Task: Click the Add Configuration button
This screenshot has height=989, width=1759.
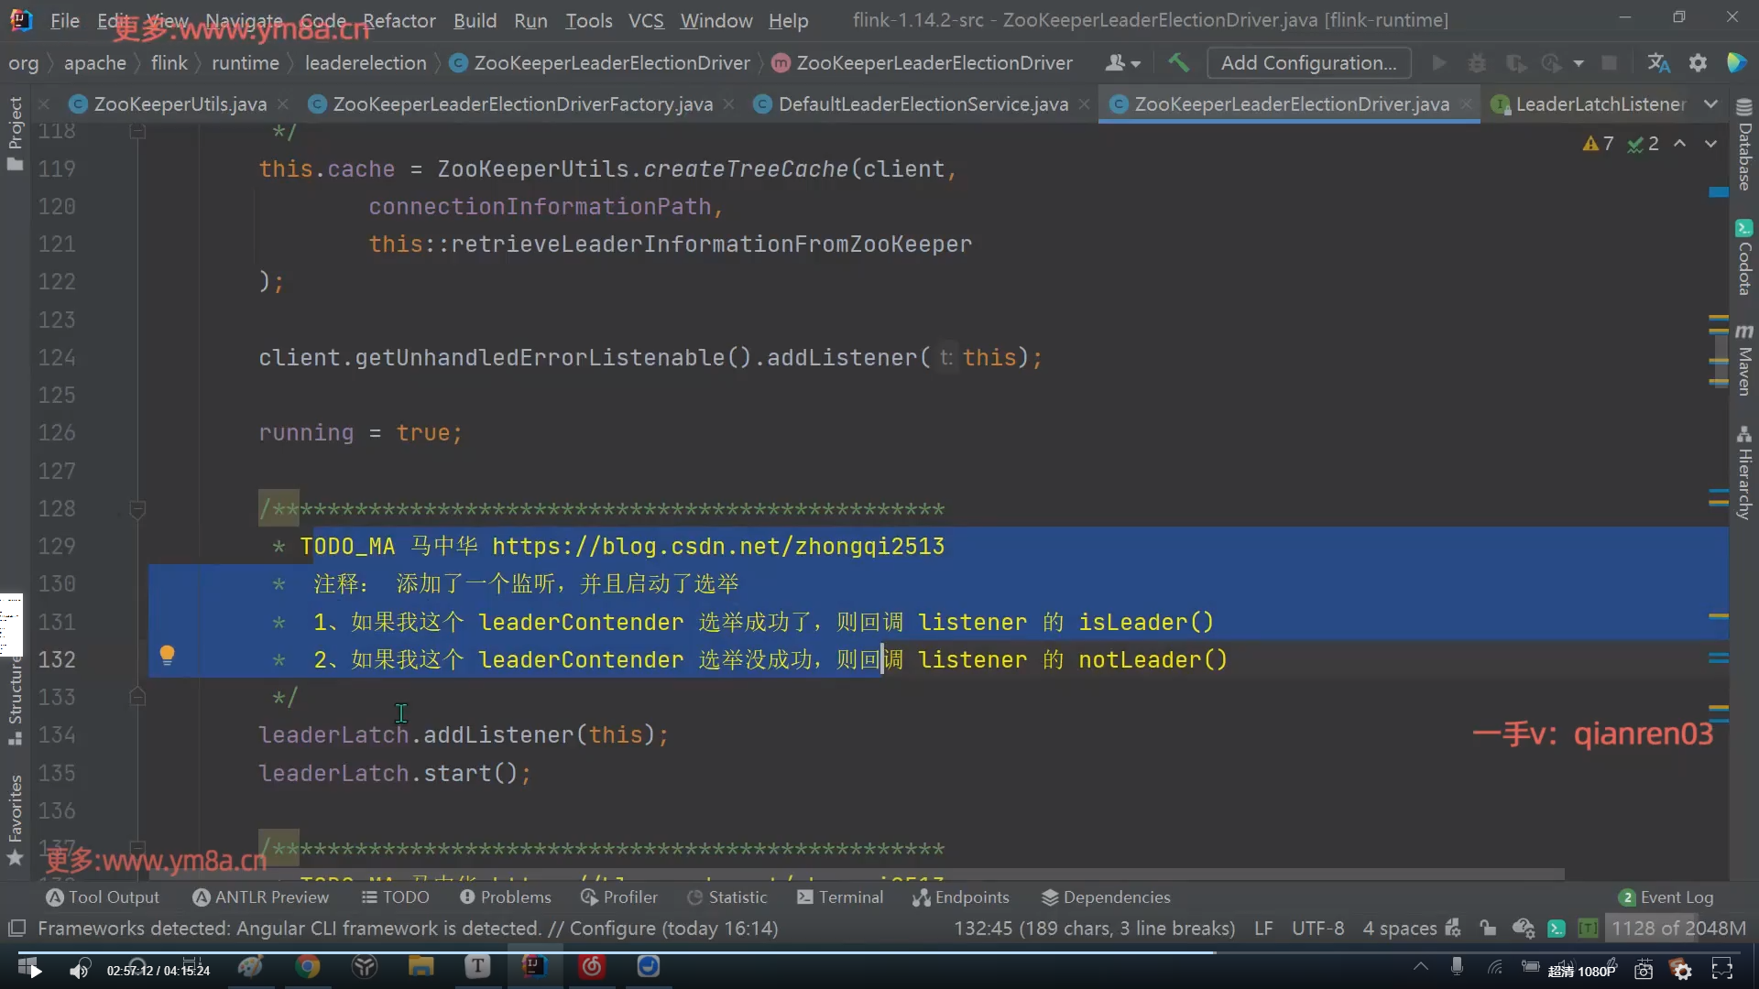Action: point(1308,62)
